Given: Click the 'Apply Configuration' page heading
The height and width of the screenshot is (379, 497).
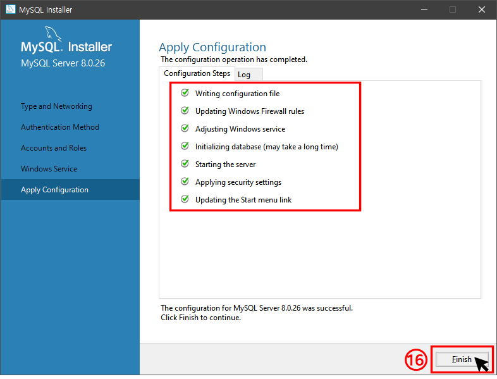Looking at the screenshot, I should 212,47.
